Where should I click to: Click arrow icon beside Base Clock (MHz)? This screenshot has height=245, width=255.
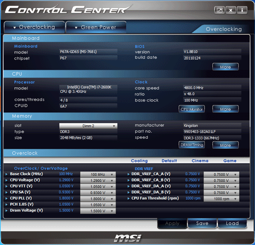(7, 174)
